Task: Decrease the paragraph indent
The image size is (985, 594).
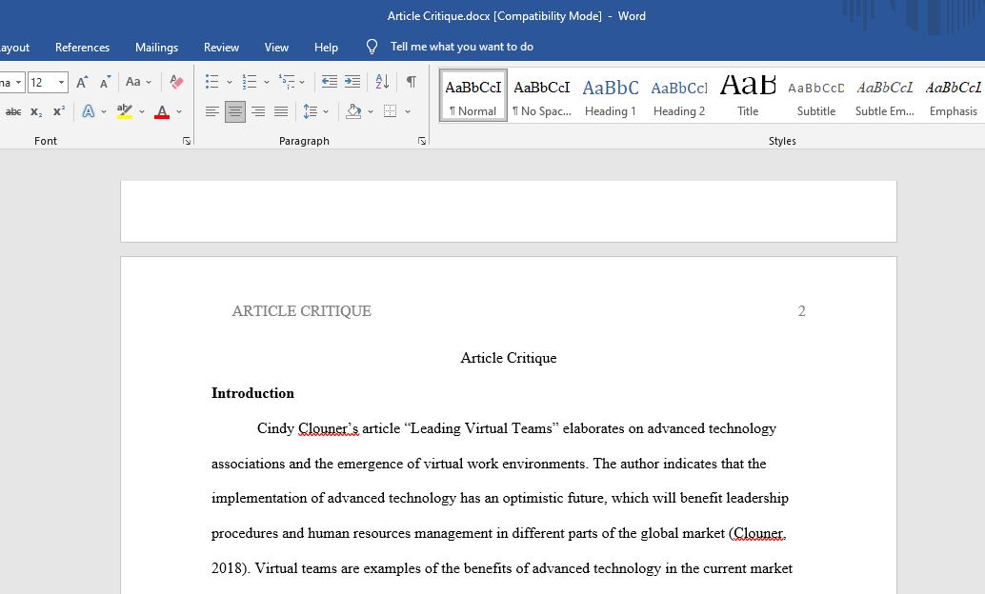Action: (x=330, y=82)
